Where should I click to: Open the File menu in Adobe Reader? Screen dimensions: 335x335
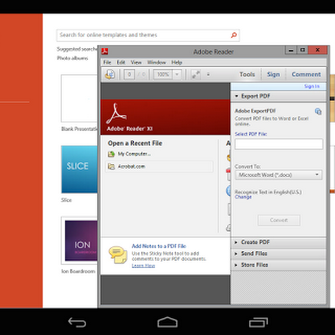(x=107, y=63)
